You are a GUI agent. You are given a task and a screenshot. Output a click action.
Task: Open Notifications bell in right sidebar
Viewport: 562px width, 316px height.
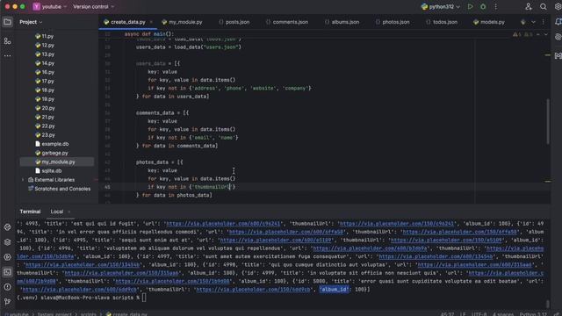click(x=558, y=22)
